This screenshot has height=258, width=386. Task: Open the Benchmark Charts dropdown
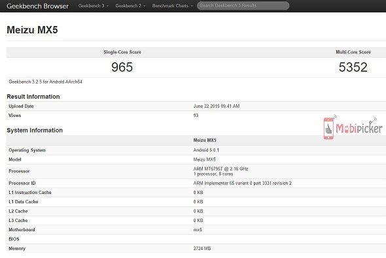pos(172,6)
